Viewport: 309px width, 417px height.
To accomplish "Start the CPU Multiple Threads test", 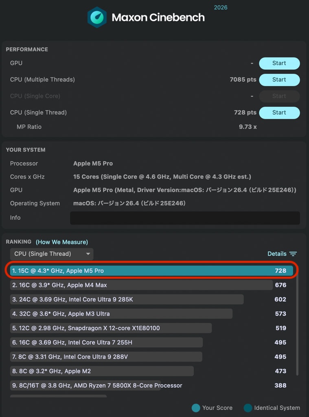I will (x=279, y=80).
